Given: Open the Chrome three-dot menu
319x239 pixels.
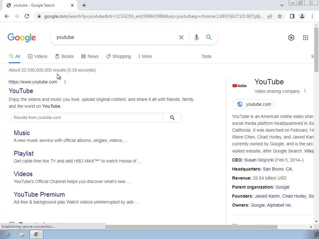Looking at the screenshot, I should click(x=312, y=16).
